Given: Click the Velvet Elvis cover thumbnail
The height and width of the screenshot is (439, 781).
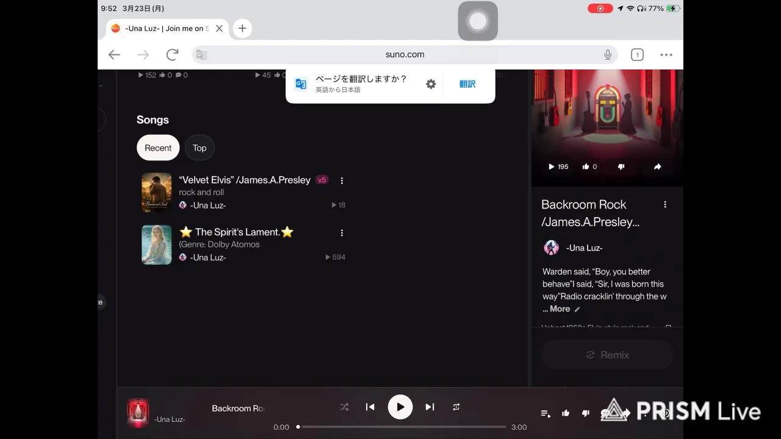Looking at the screenshot, I should (157, 192).
